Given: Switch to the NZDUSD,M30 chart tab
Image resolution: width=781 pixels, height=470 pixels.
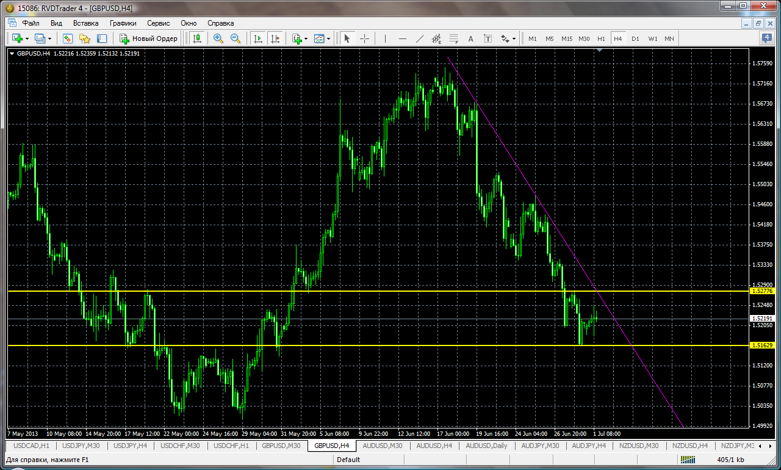Looking at the screenshot, I should pos(639,446).
